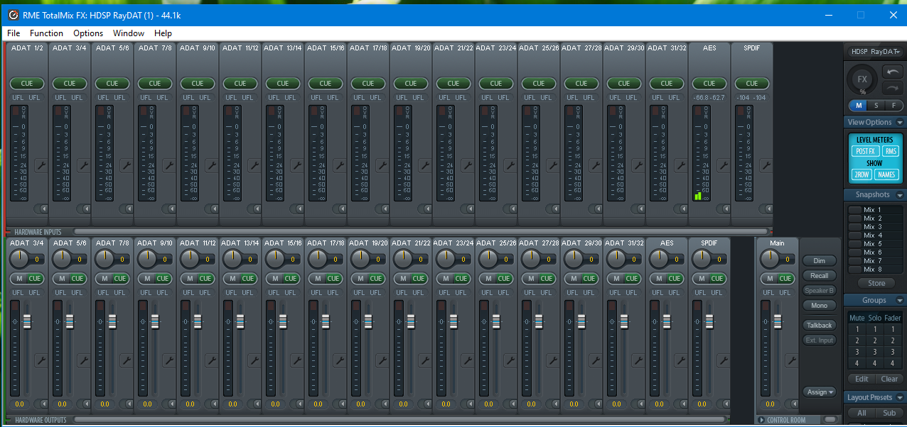Click the gain value field on output ADAT 7/8
This screenshot has width=907, height=427.
[104, 404]
